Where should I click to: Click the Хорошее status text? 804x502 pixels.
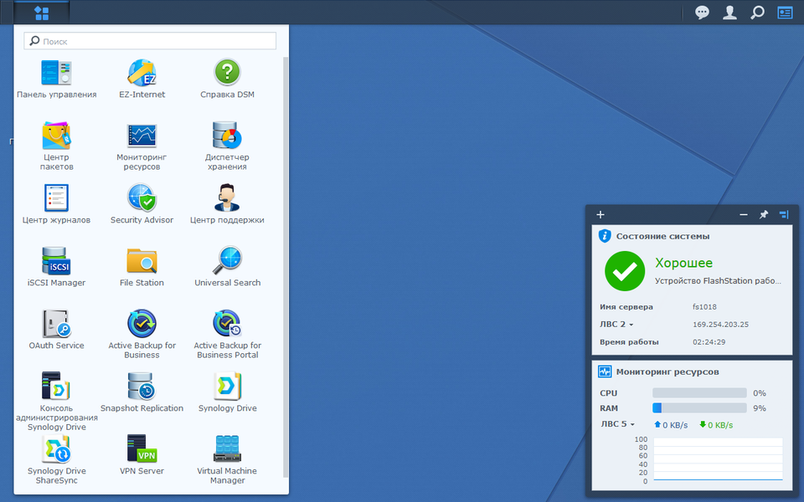tap(683, 263)
